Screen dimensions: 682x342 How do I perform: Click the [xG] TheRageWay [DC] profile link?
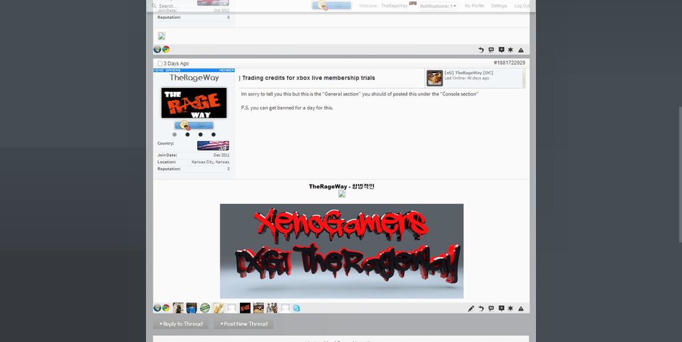(469, 73)
